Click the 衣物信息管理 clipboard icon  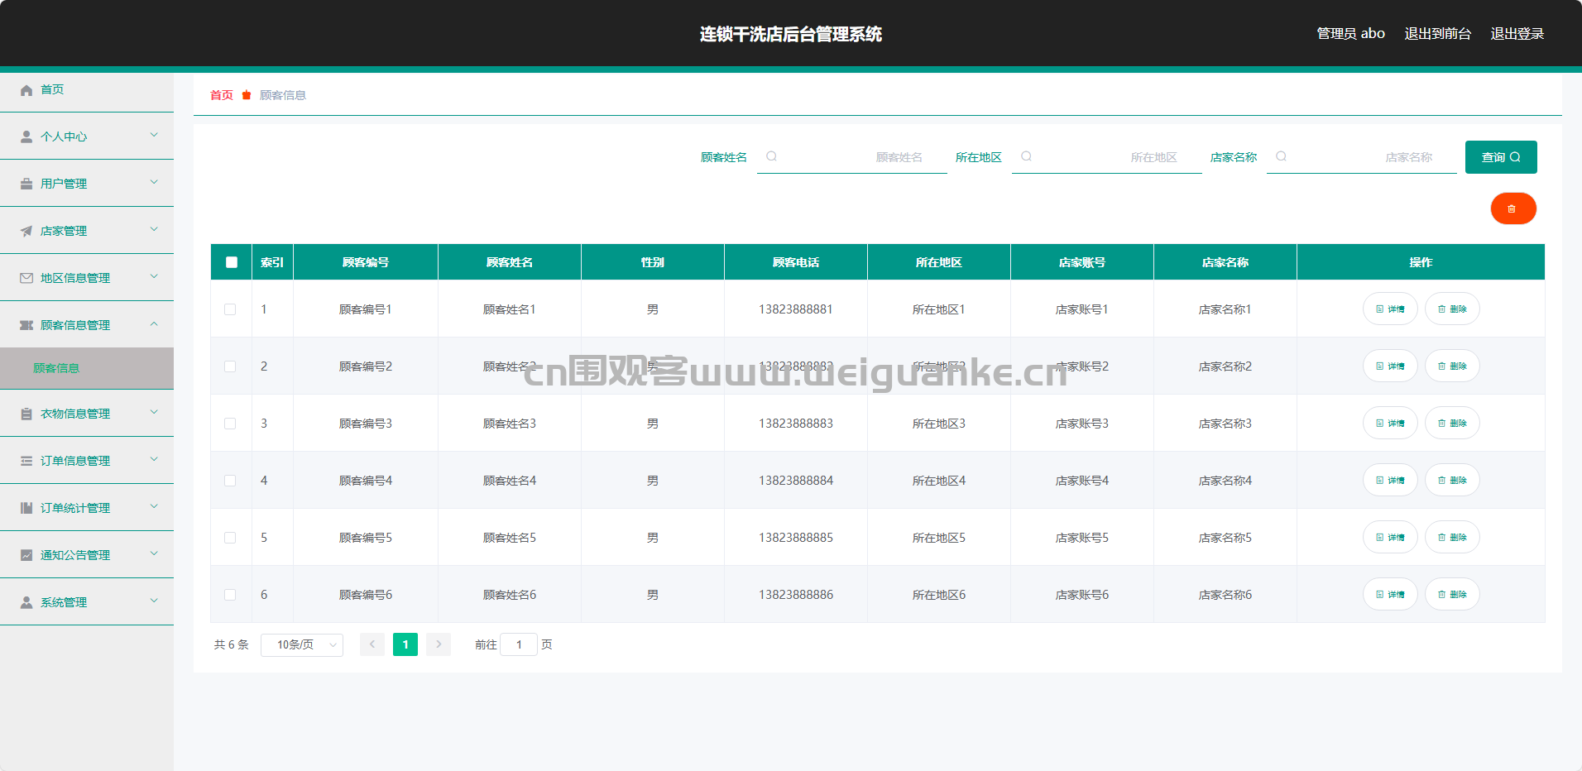(x=26, y=414)
